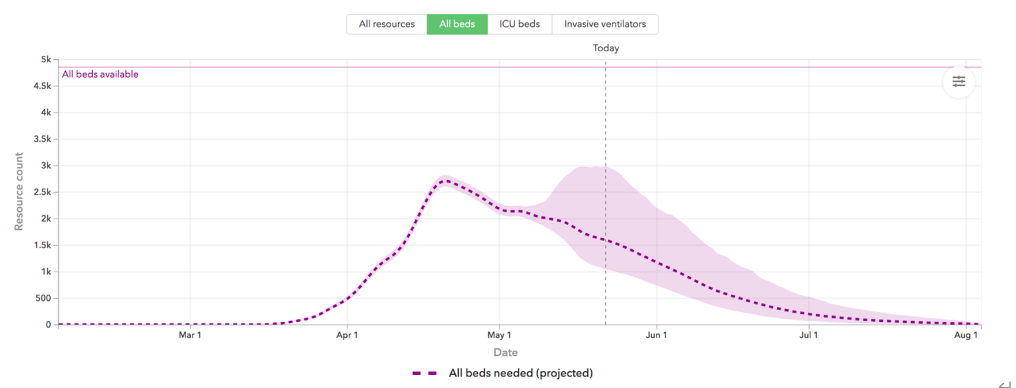Viewport: 1016px width, 388px height.
Task: Show the ICU beds tab
Action: 519,24
